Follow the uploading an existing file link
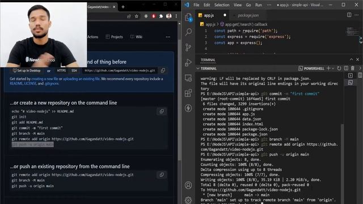This screenshot has height=204, width=363. point(81,79)
